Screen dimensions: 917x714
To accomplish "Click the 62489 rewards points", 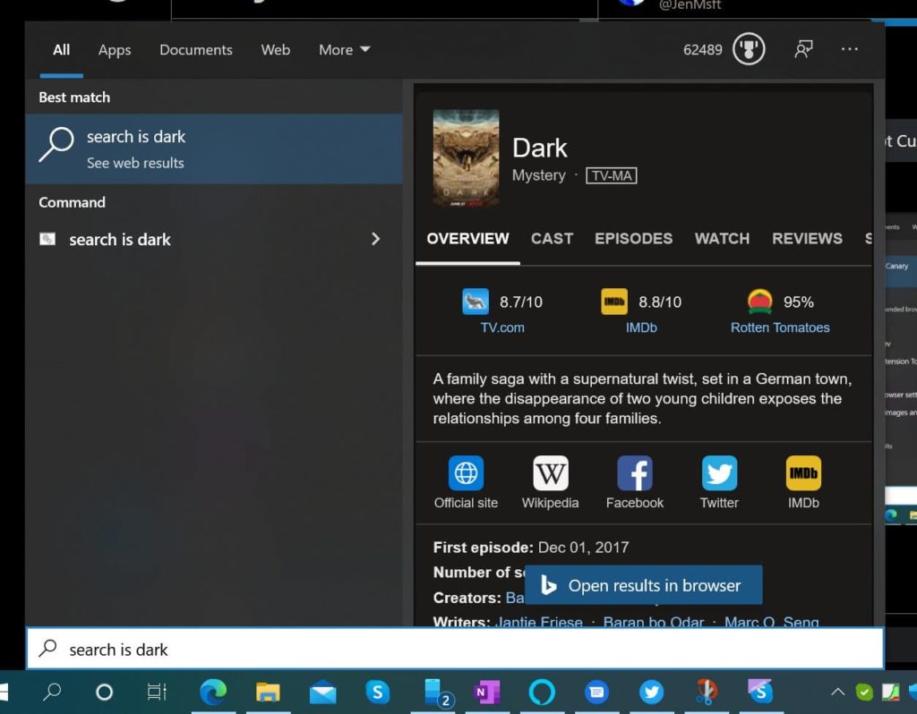I will (x=702, y=50).
